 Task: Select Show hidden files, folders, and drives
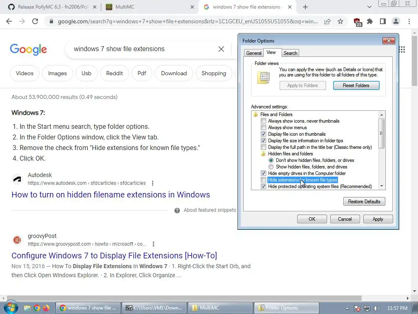coord(271,167)
